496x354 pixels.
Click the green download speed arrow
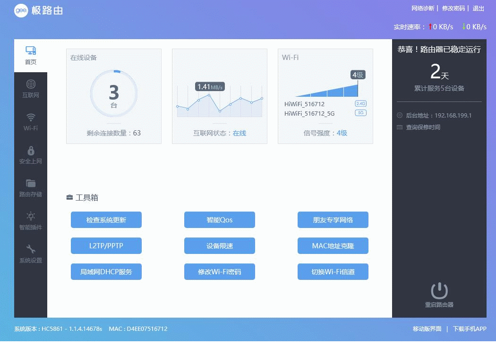tap(464, 26)
